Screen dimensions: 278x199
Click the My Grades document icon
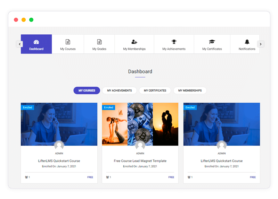(x=99, y=42)
